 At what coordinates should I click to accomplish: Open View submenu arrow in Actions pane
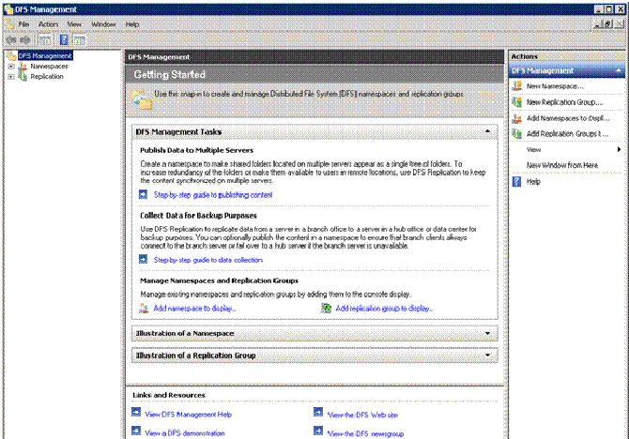point(619,149)
